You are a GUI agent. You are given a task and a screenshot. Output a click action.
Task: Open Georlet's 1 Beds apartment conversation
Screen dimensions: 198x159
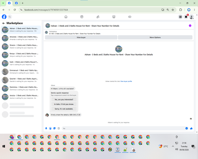click(x=21, y=80)
